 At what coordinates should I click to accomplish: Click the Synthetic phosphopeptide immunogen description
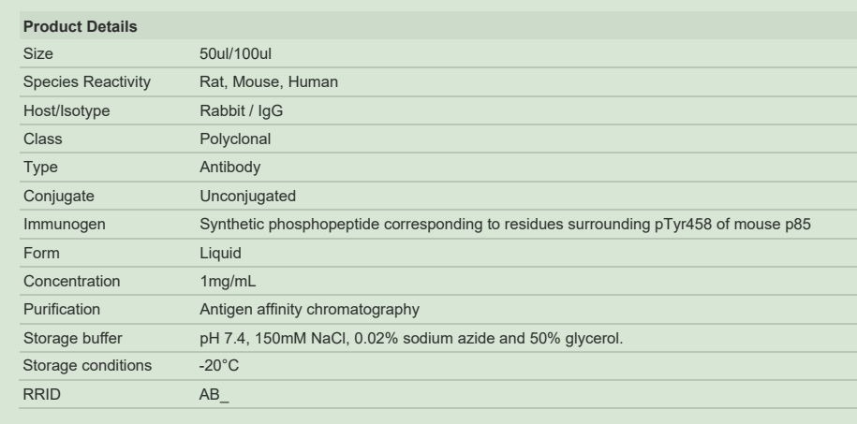pos(506,225)
